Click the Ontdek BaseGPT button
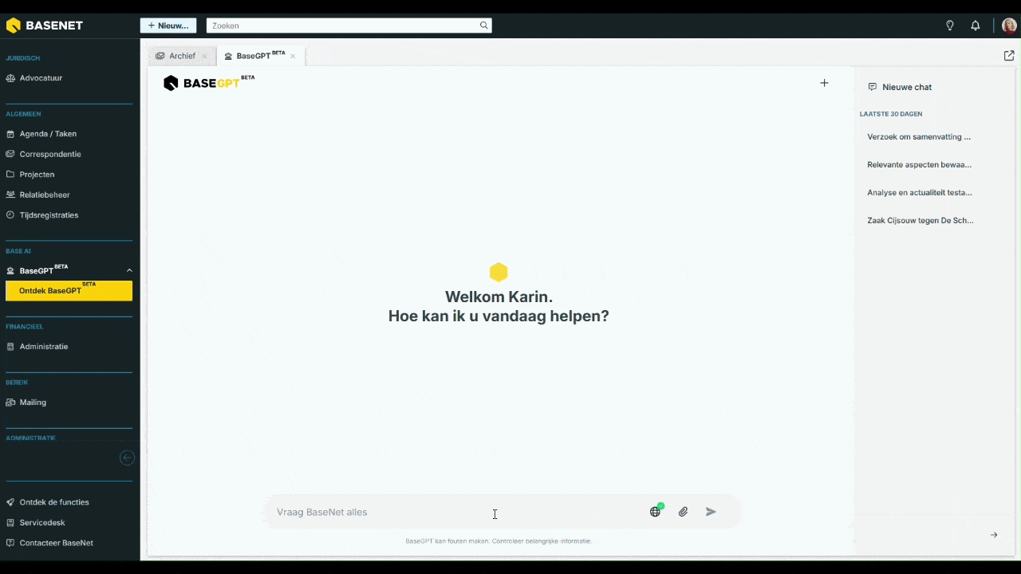Image resolution: width=1021 pixels, height=574 pixels. pyautogui.click(x=69, y=291)
